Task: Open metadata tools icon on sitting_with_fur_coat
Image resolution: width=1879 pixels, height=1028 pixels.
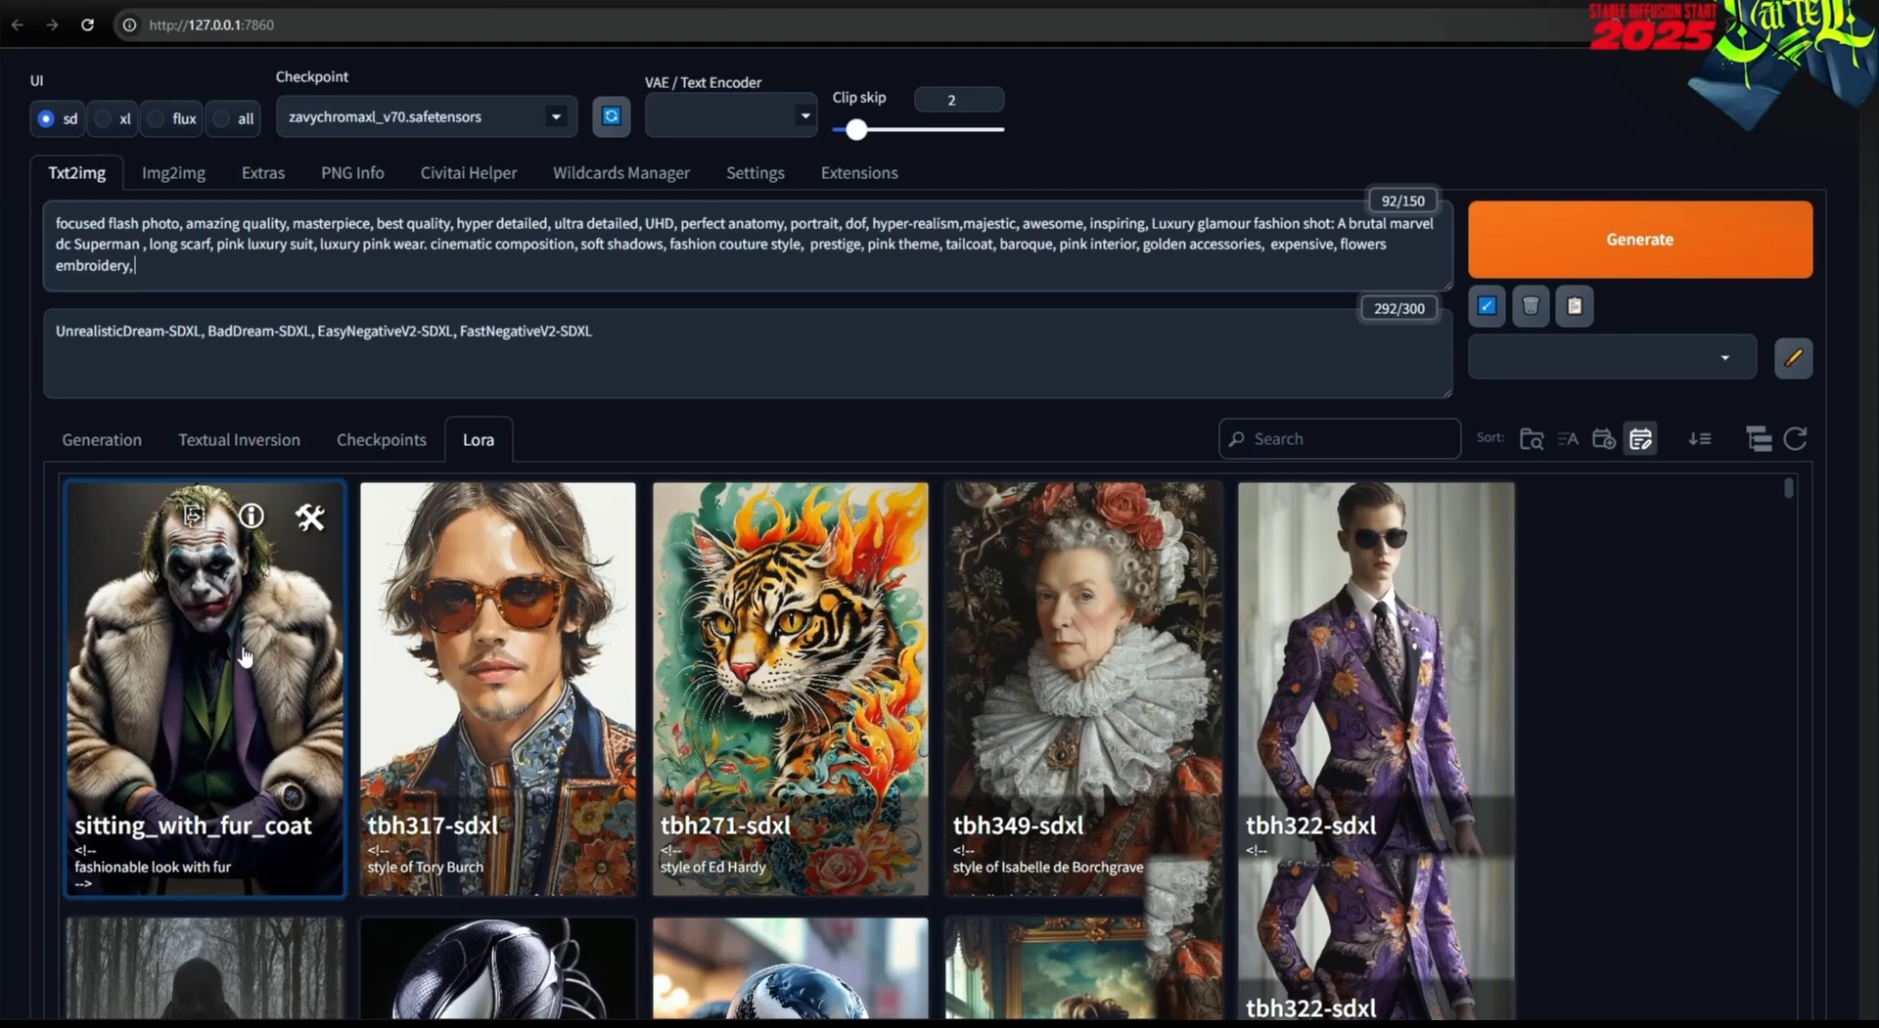Action: coord(310,516)
